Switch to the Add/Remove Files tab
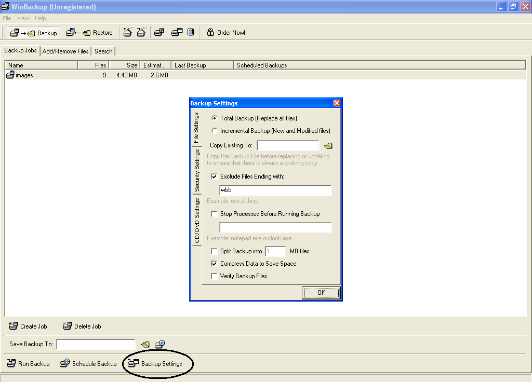532x382 pixels. tap(65, 51)
